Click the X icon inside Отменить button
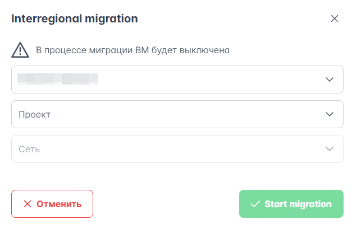This screenshot has width=352, height=229. (27, 204)
